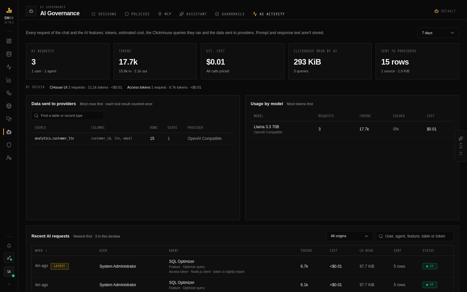Open the database icon in sidebar
The image size is (467, 292).
(x=9, y=54)
